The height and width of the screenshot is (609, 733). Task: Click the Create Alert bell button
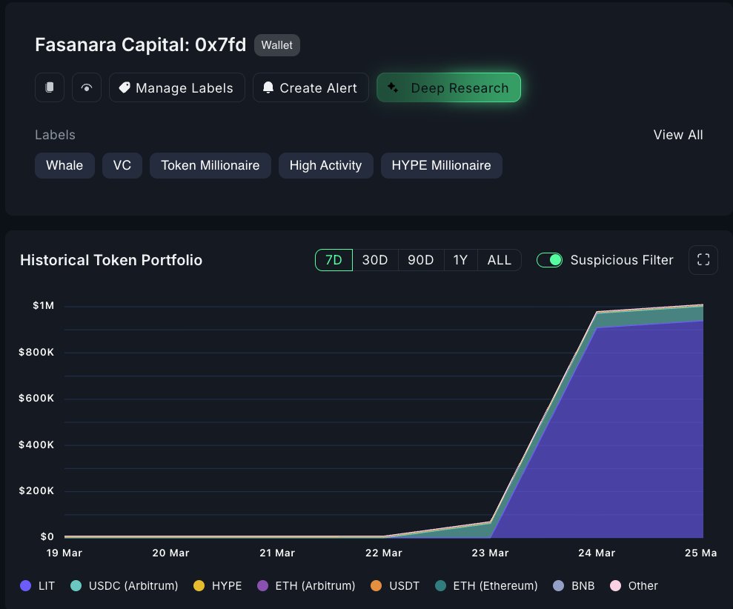(x=311, y=87)
